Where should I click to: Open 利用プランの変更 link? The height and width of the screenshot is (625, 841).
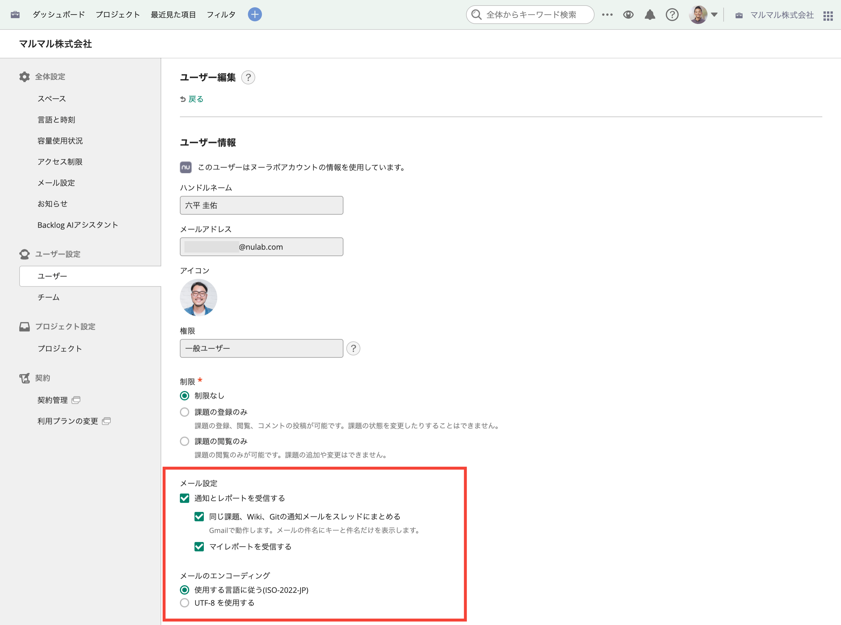[x=68, y=421]
